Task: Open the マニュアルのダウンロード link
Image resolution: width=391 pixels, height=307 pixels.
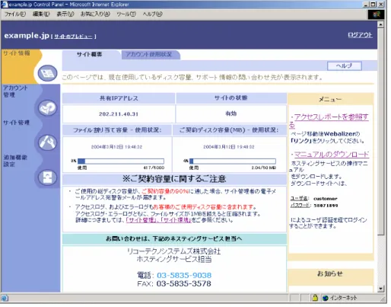Action: pos(332,154)
